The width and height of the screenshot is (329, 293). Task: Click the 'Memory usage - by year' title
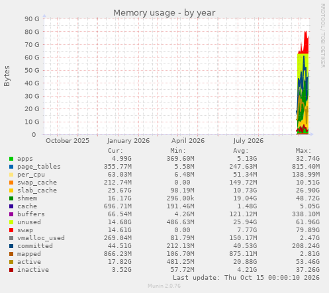[164, 13]
